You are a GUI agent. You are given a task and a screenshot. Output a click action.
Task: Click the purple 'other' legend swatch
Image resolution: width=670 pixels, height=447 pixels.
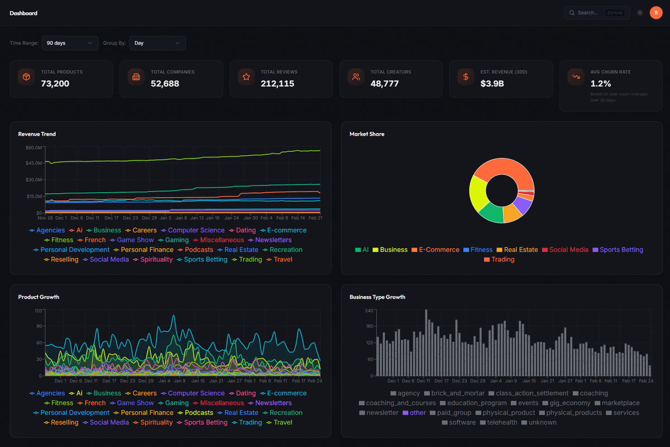tap(406, 412)
